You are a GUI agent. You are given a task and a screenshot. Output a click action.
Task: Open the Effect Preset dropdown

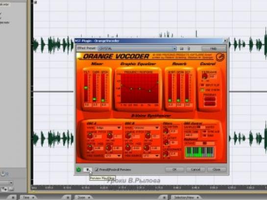pyautogui.click(x=137, y=48)
